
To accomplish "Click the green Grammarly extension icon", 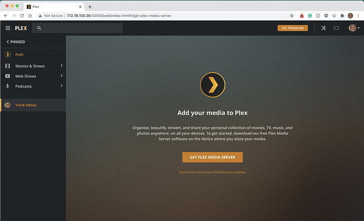I will pos(310,15).
